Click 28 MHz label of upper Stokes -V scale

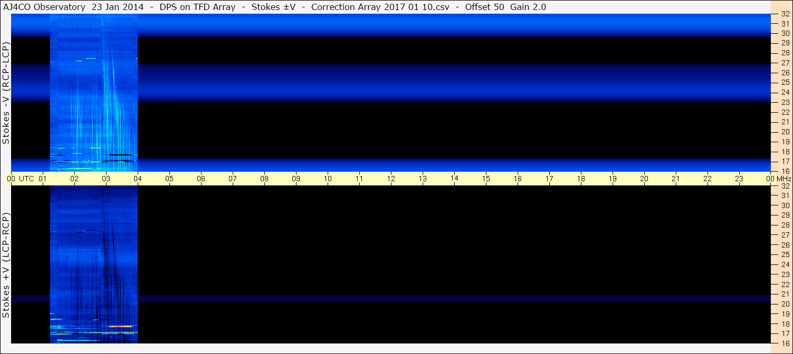pyautogui.click(x=785, y=53)
